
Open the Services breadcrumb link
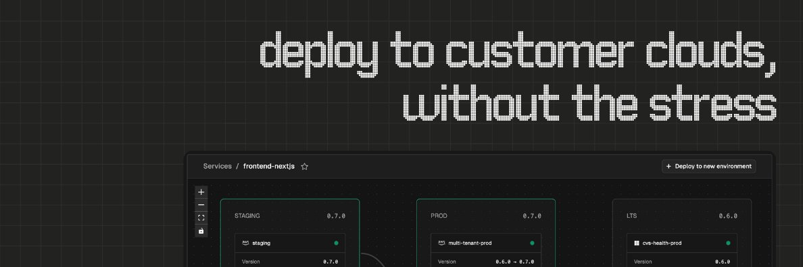click(x=217, y=167)
